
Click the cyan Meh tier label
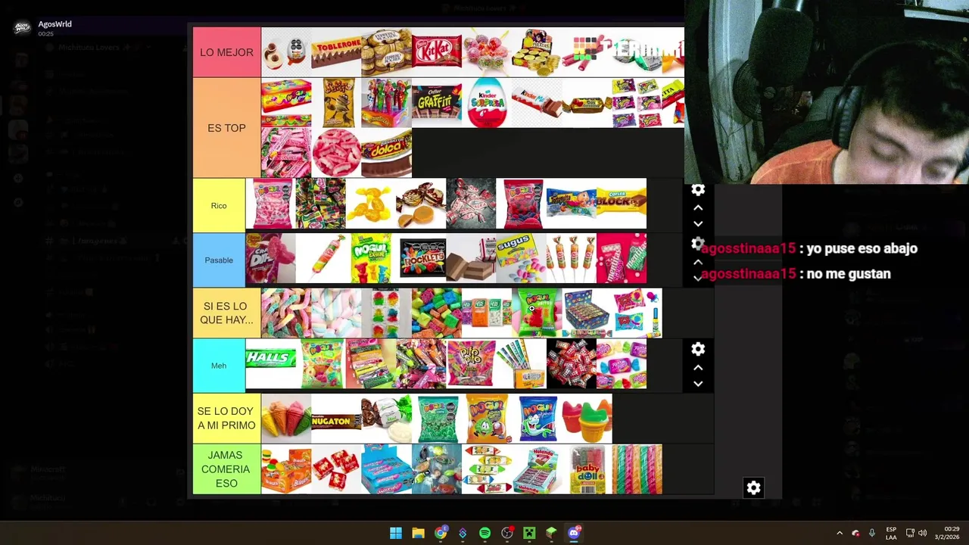219,366
